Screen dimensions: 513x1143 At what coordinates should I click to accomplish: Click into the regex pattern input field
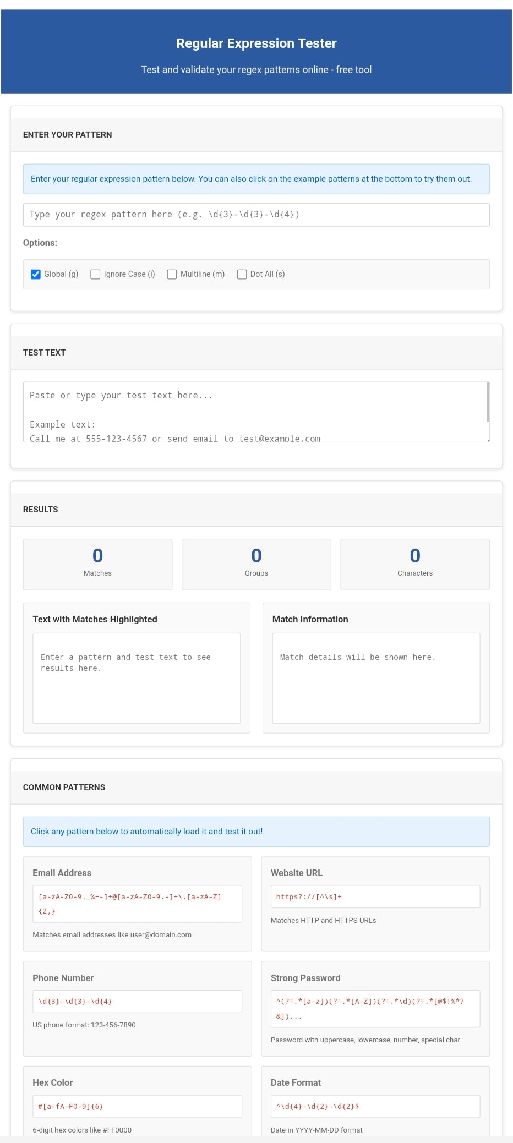(x=256, y=215)
